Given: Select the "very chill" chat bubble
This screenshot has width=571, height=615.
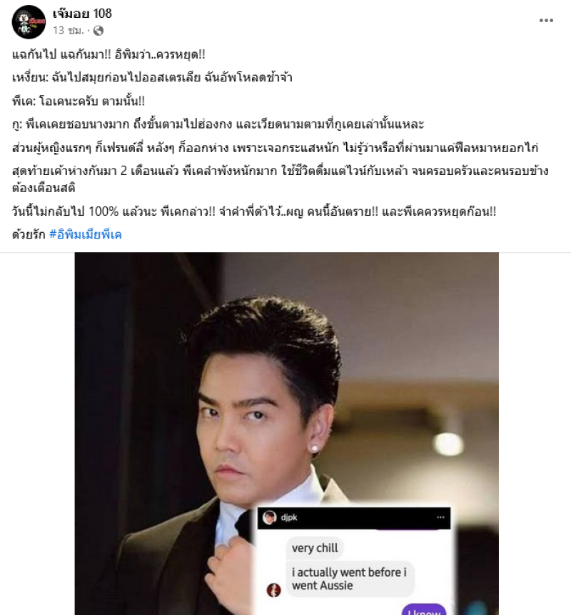Looking at the screenshot, I should pos(315,548).
